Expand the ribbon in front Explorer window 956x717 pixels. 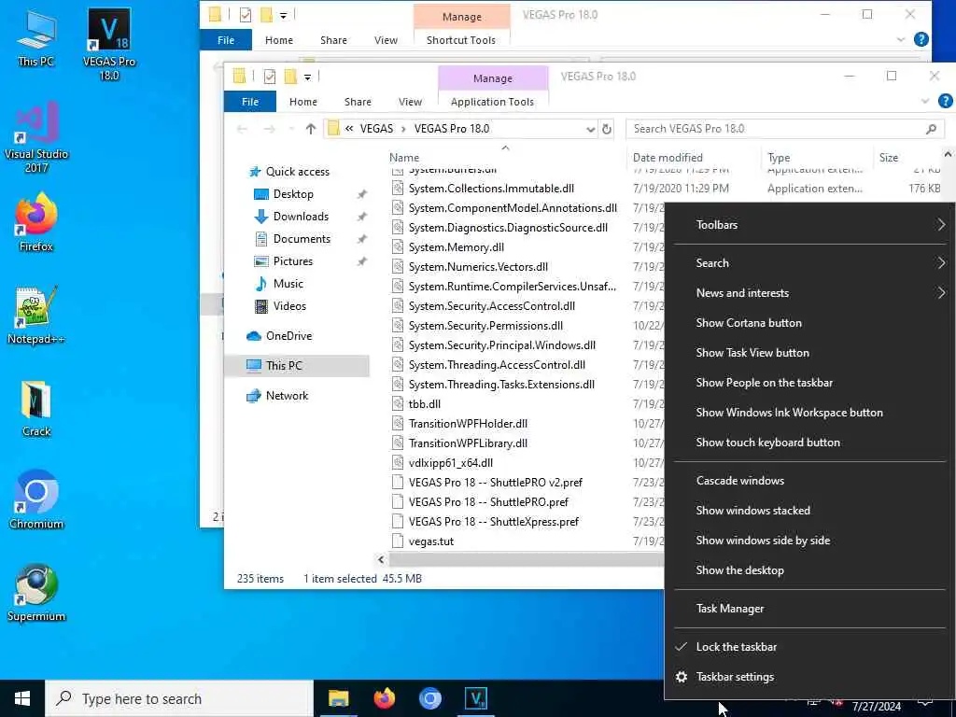tap(925, 101)
